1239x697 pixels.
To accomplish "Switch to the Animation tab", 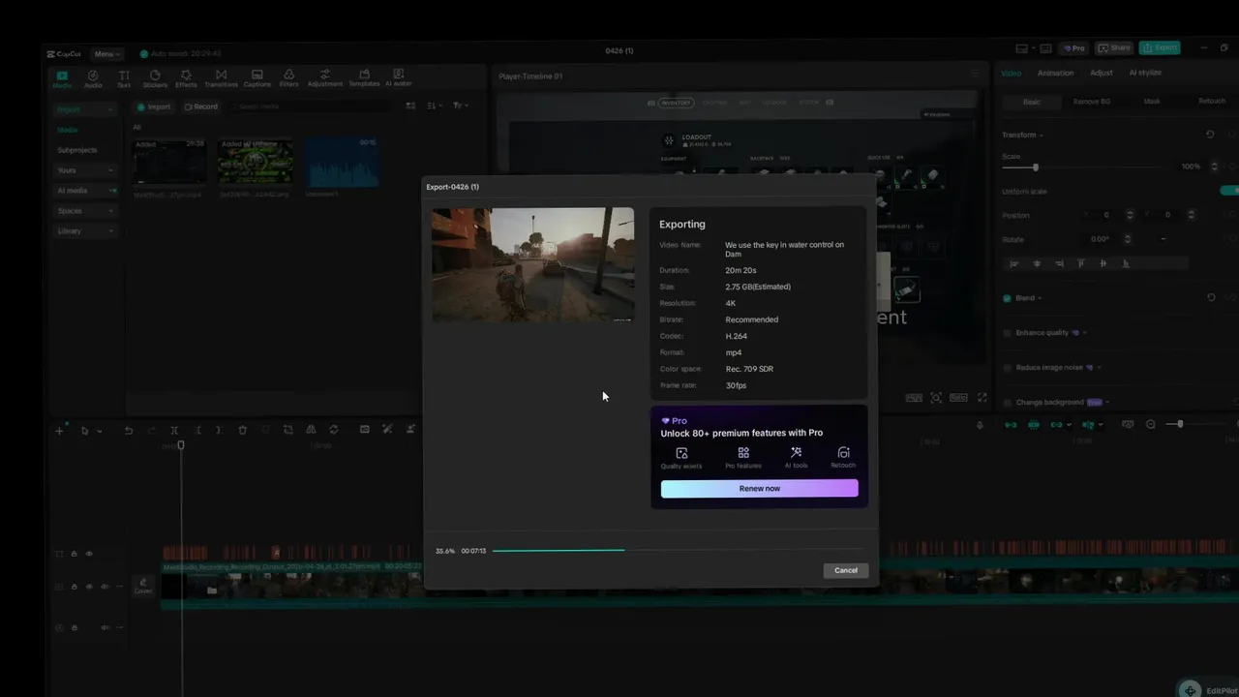I will (1055, 73).
